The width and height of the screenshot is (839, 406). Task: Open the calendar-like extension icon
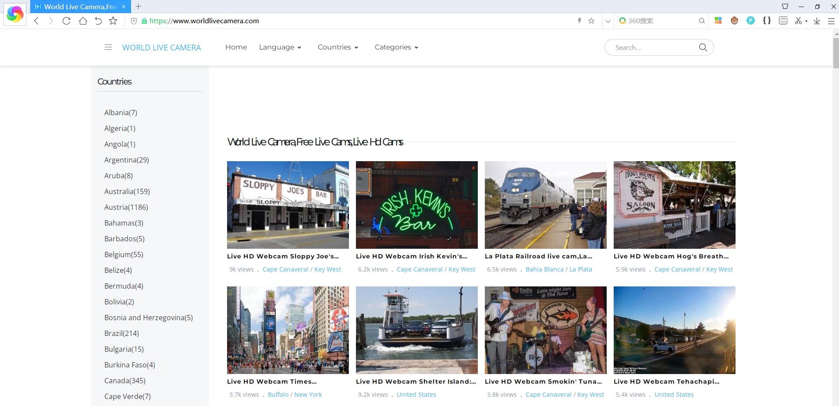point(783,21)
